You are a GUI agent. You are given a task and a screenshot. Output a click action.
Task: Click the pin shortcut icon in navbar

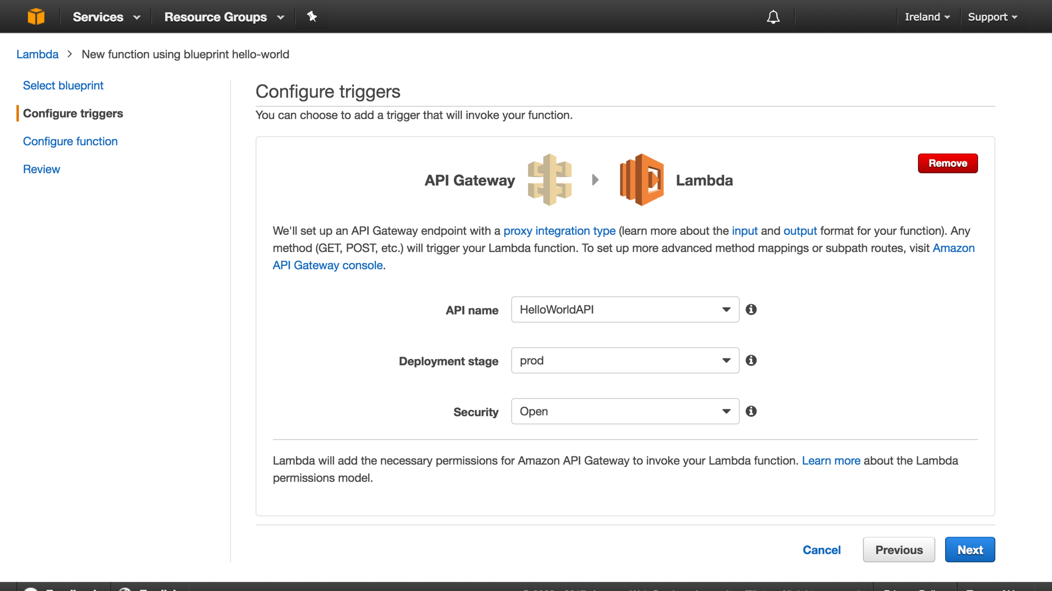[312, 17]
